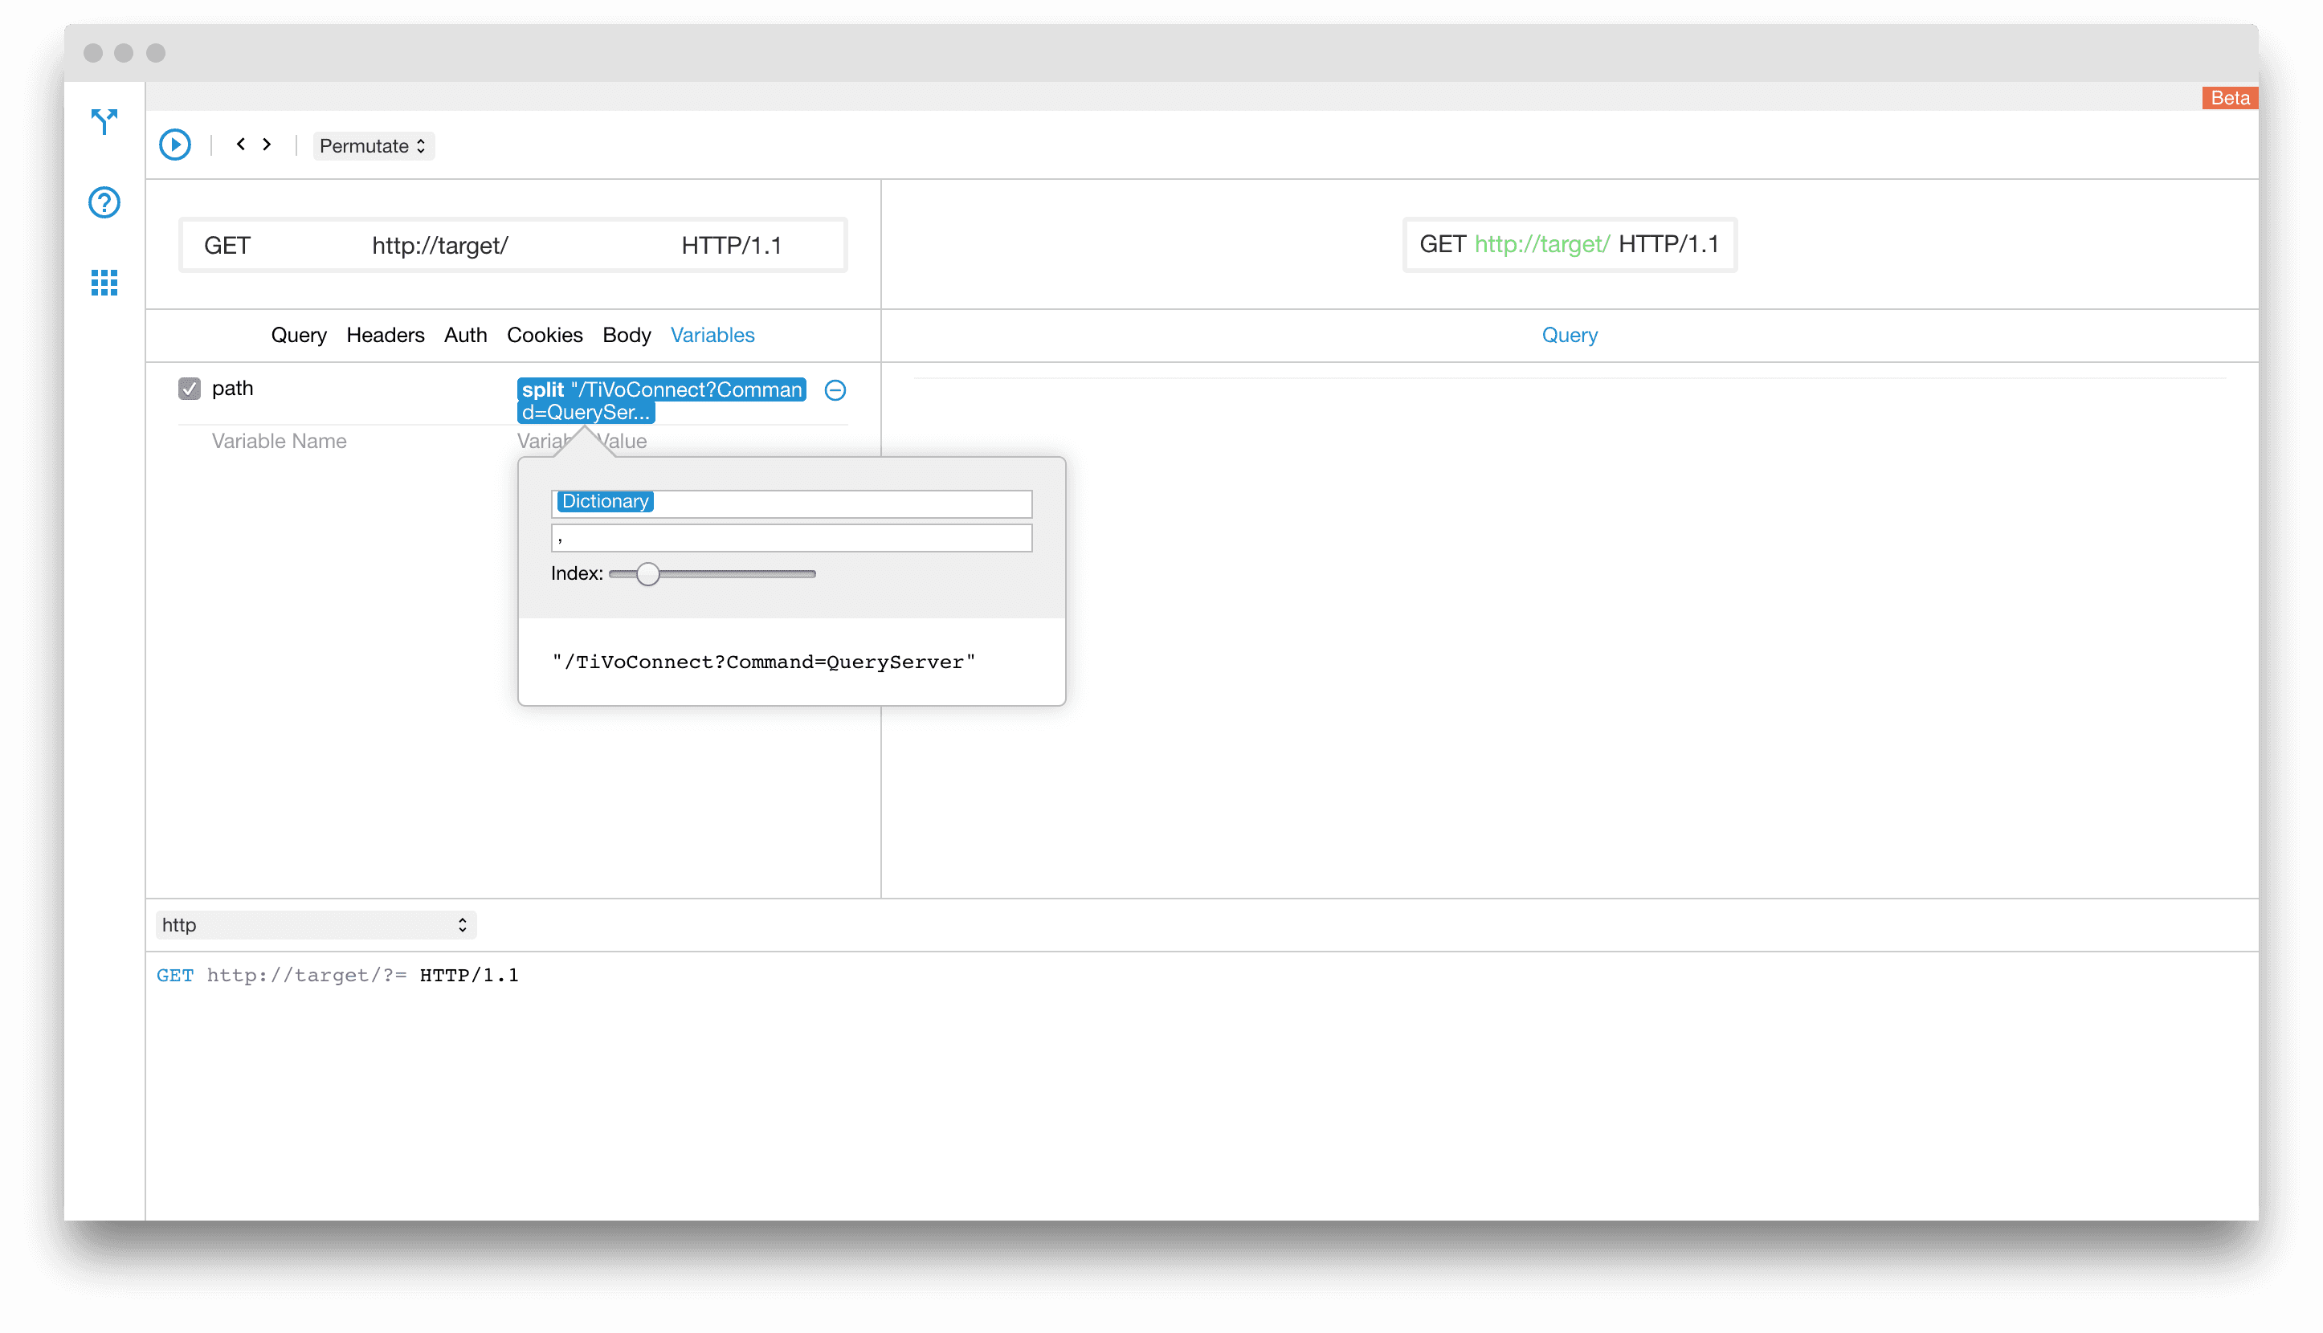Image resolution: width=2323 pixels, height=1333 pixels.
Task: Open the Permutate dropdown
Action: click(374, 146)
